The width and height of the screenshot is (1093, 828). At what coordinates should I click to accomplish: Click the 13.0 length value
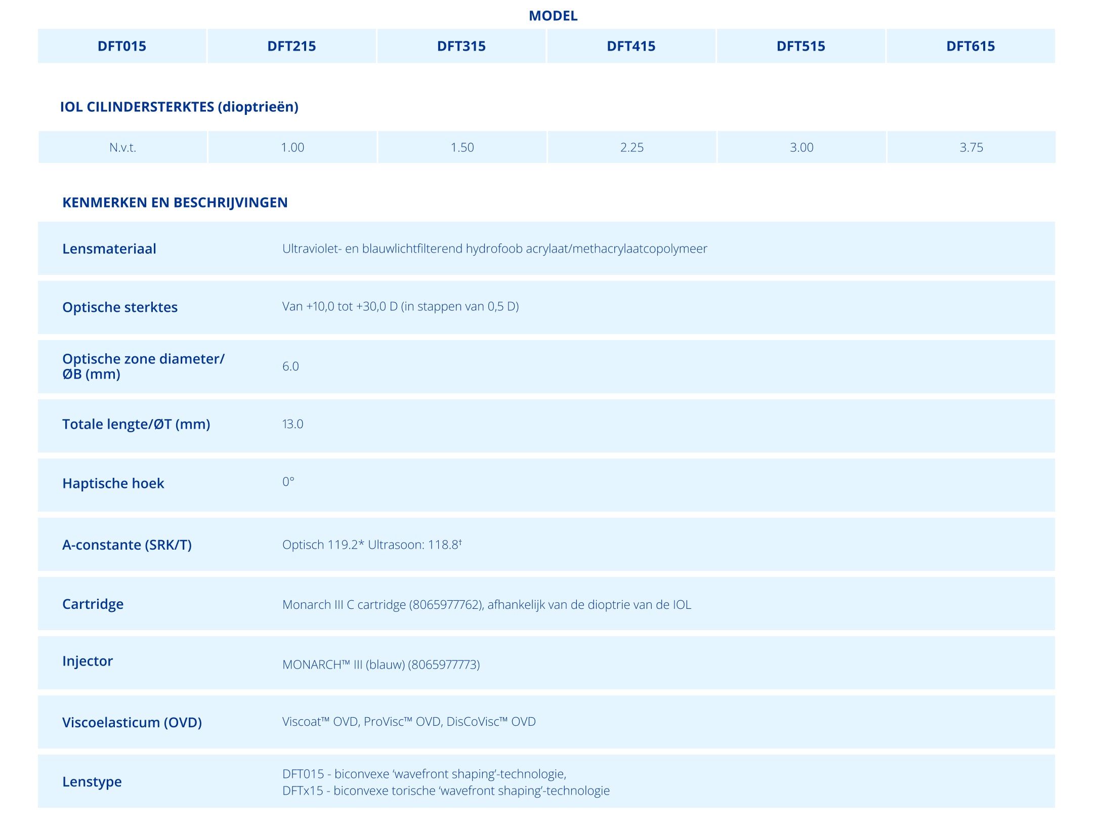pos(292,424)
